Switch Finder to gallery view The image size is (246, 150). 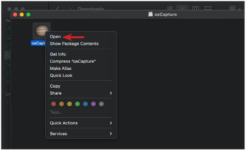tap(208, 9)
